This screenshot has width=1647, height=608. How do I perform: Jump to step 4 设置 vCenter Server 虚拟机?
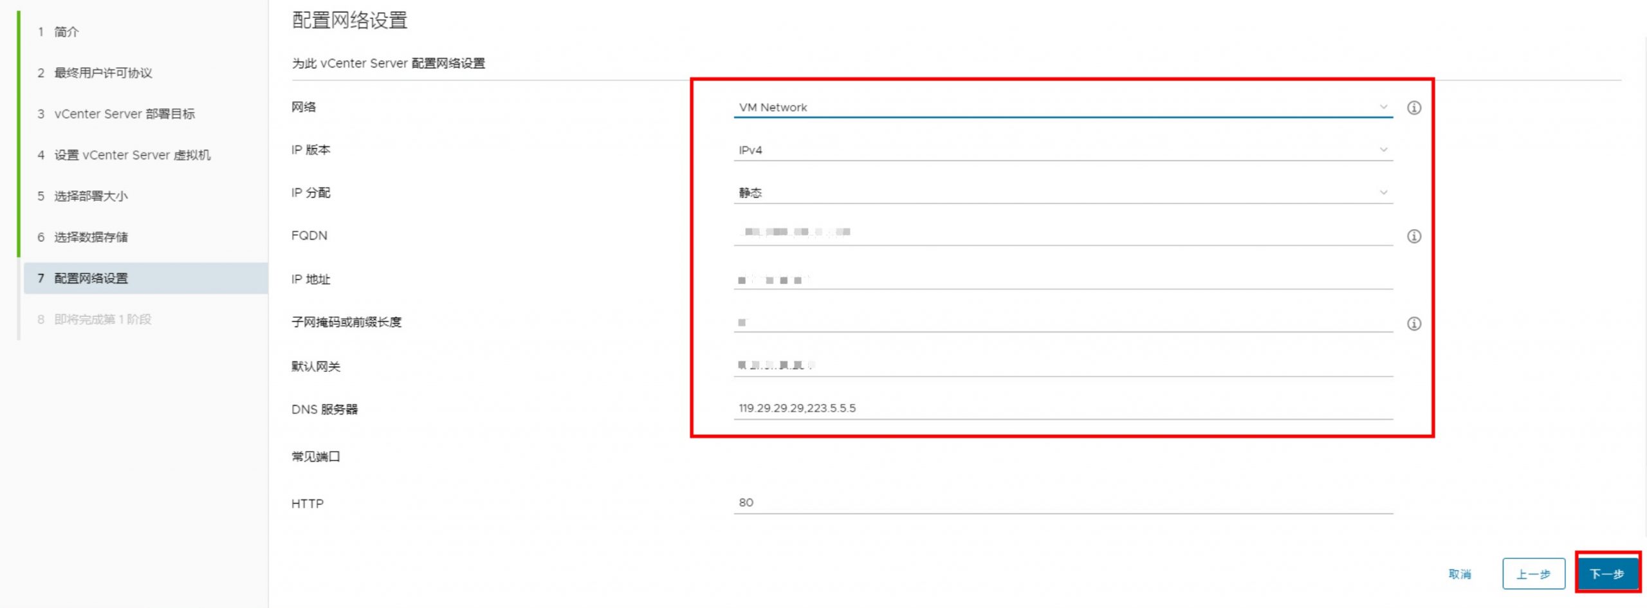pos(132,155)
